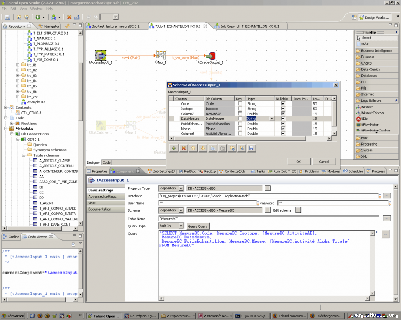Screen dimensions: 401x320
Task: Open the Type dropdown for DateMesure row
Action: coord(272,119)
